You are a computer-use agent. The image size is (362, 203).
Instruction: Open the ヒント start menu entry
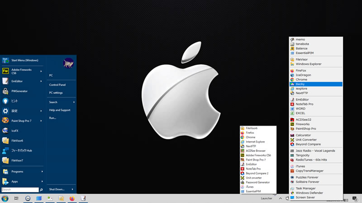22,101
